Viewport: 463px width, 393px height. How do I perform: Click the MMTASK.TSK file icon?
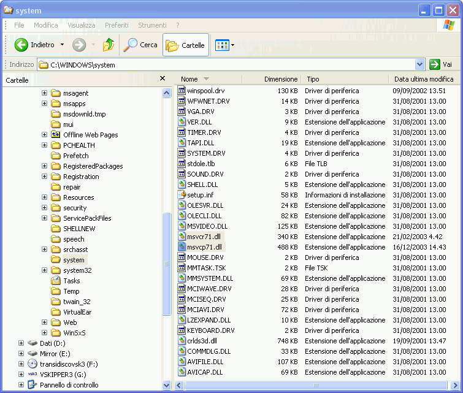coord(182,267)
